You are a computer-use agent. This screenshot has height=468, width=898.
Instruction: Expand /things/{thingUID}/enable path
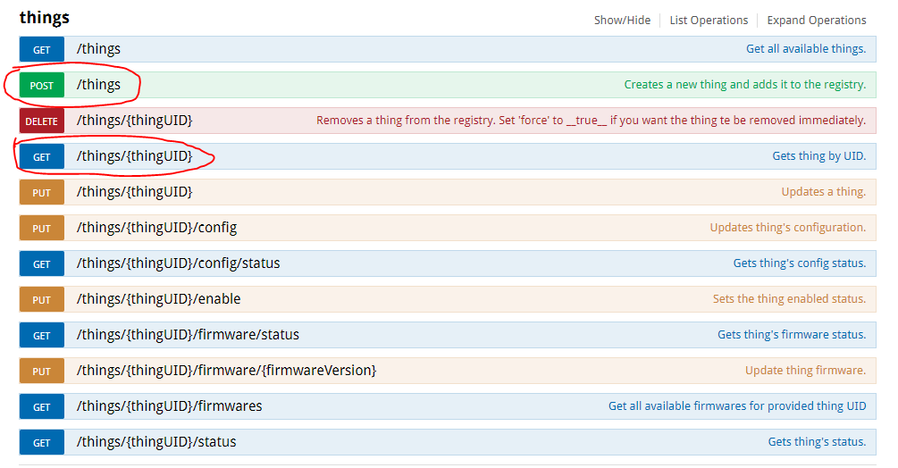tap(159, 299)
